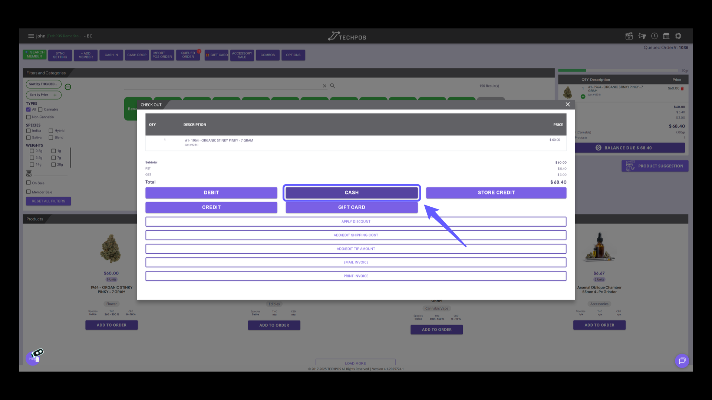Image resolution: width=712 pixels, height=400 pixels.
Task: Check the Non-Cannabis checkbox
Action: point(28,117)
